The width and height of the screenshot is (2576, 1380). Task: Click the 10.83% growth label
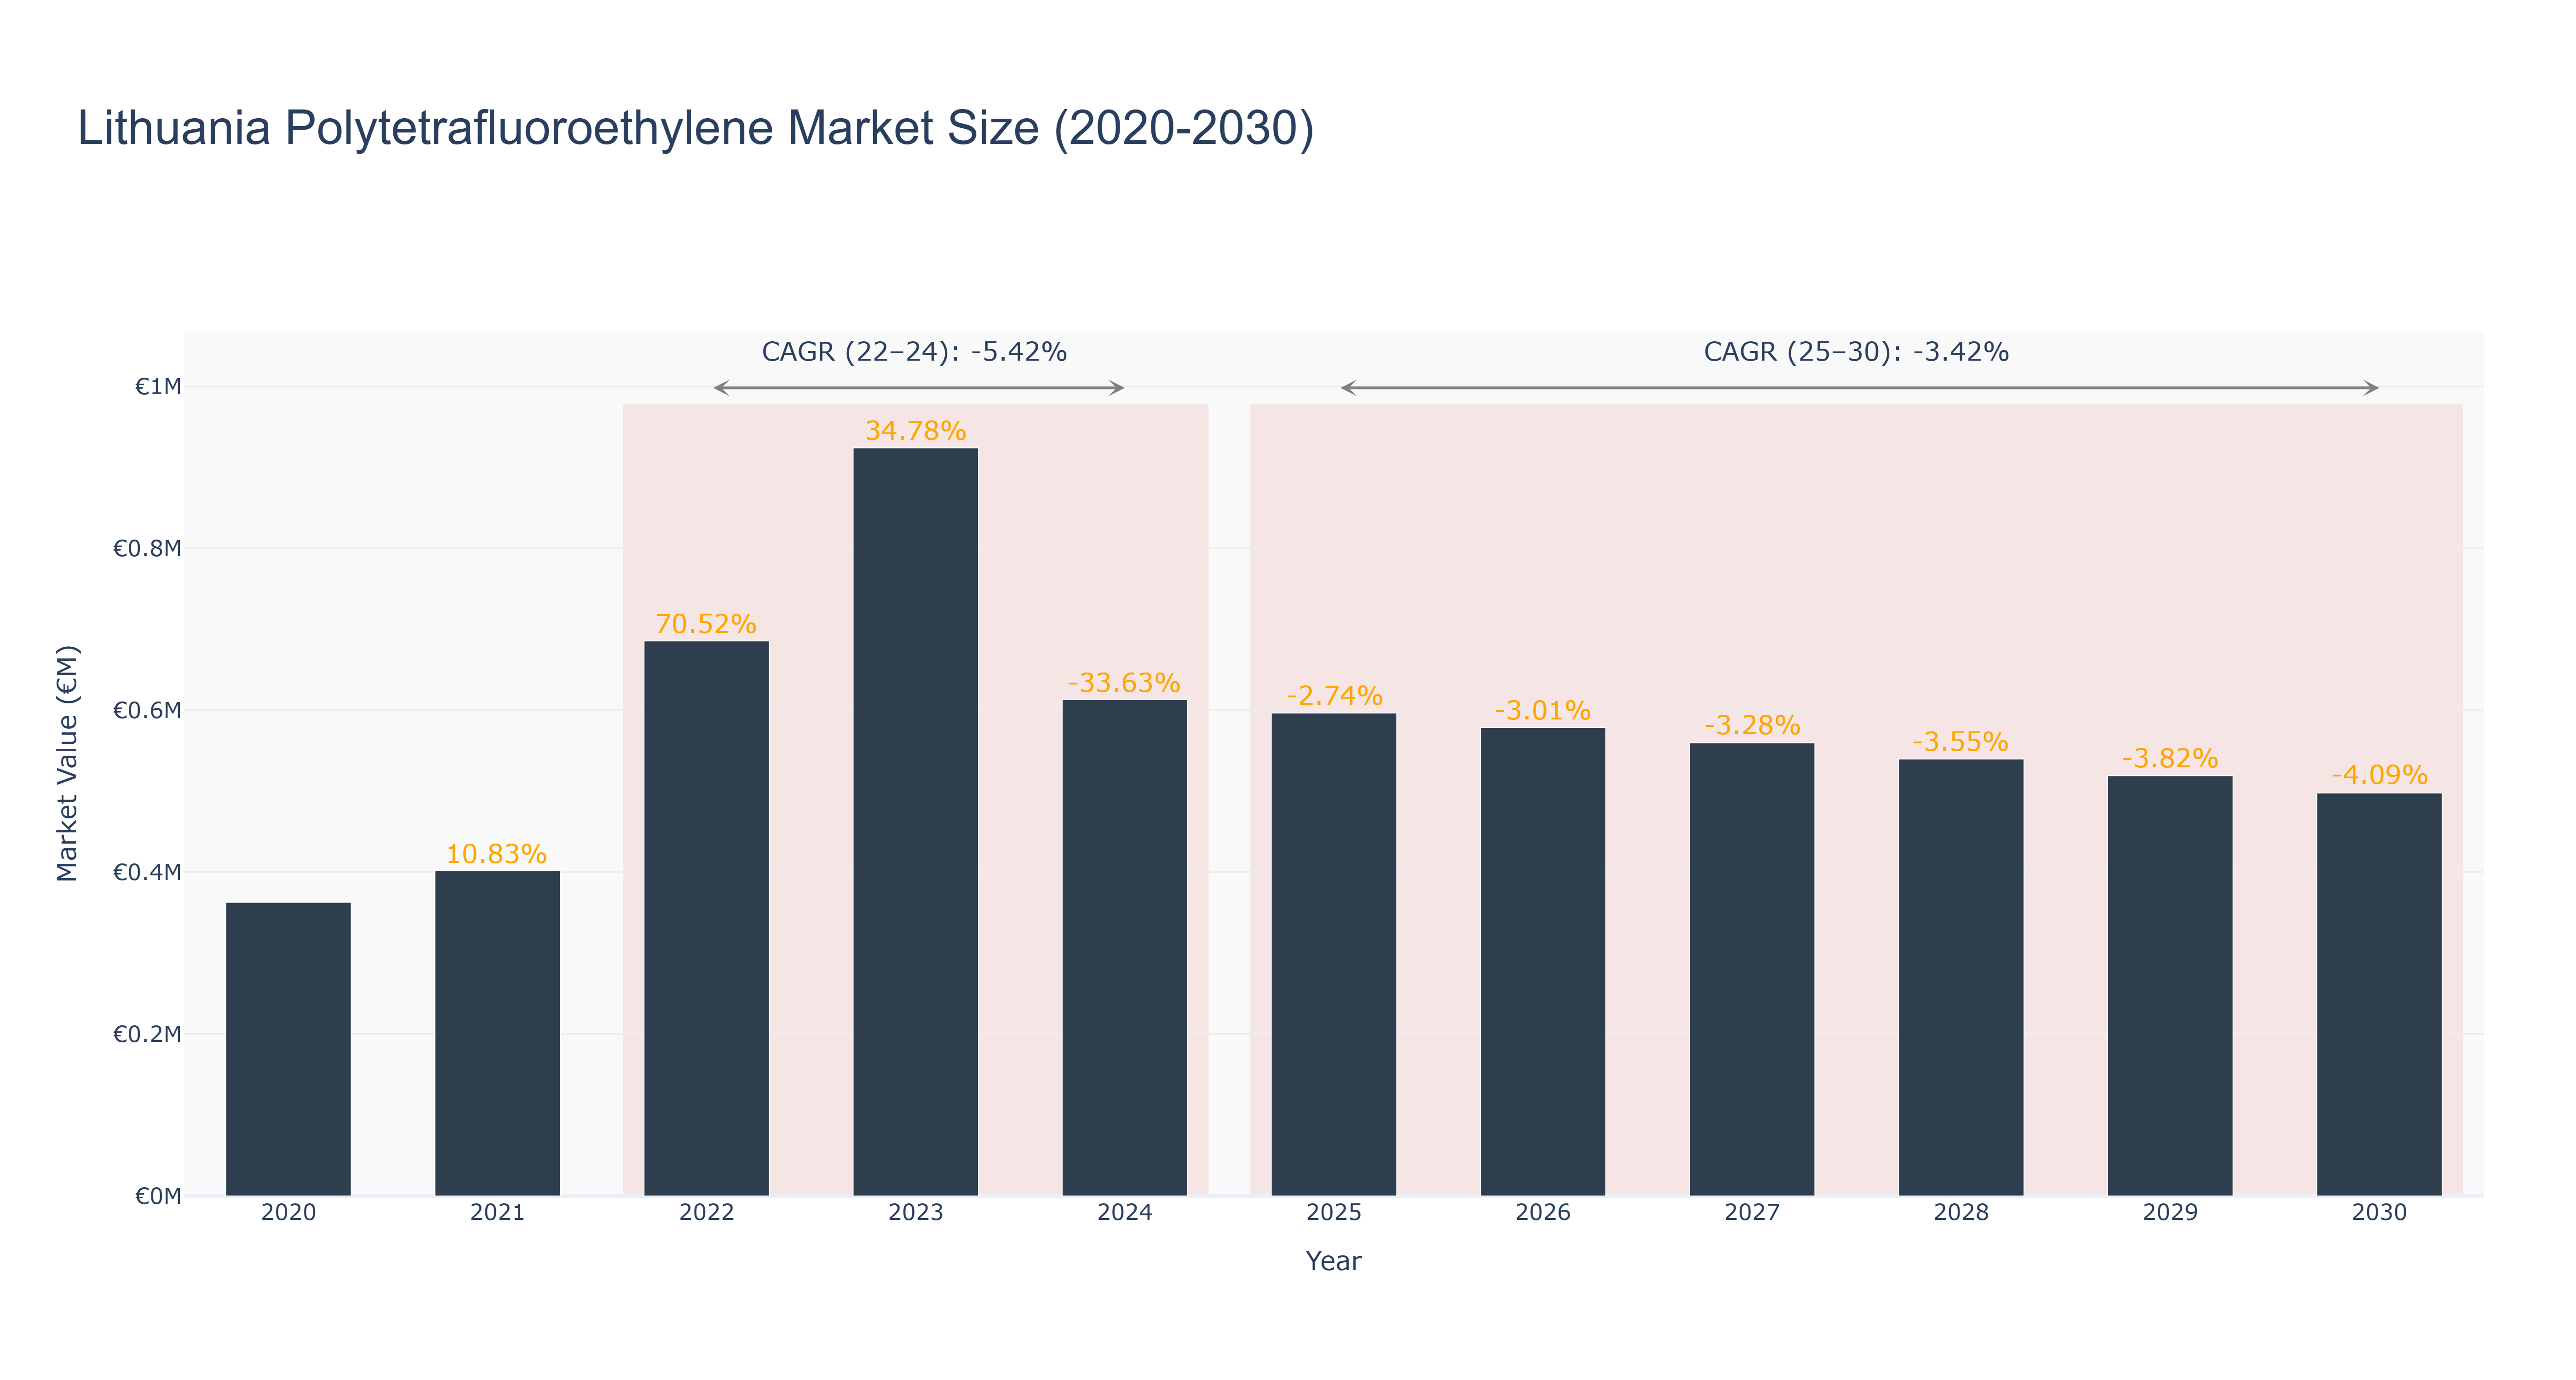point(496,854)
